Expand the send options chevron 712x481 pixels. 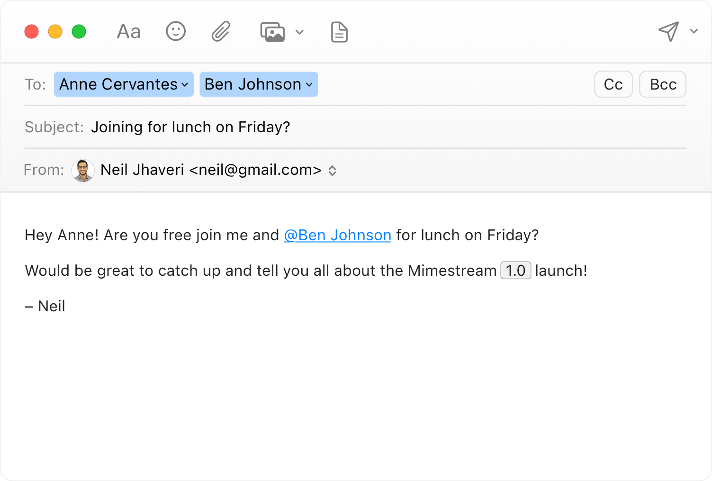(694, 31)
